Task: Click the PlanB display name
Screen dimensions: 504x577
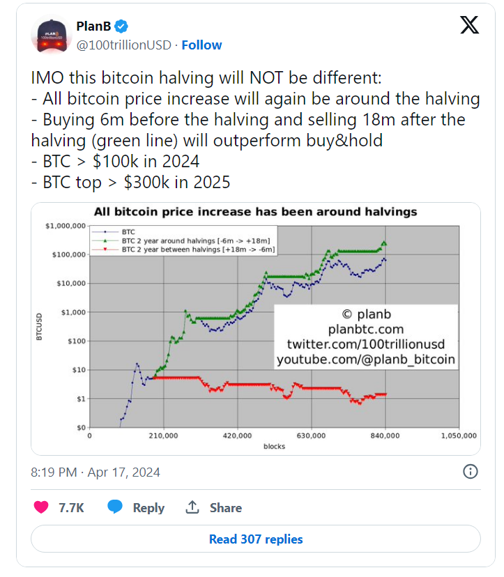Action: [x=93, y=26]
